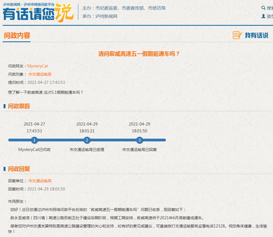Click the 我有话说 notepad icon
Image resolution: width=273 pixels, height=237 pixels.
[237, 35]
